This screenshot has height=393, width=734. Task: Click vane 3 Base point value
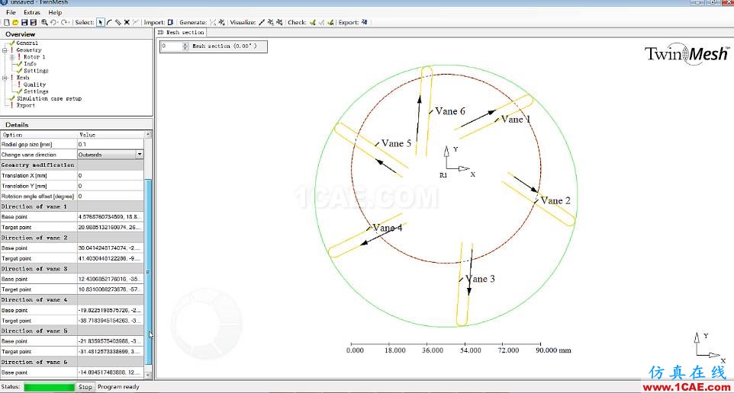tap(110, 279)
